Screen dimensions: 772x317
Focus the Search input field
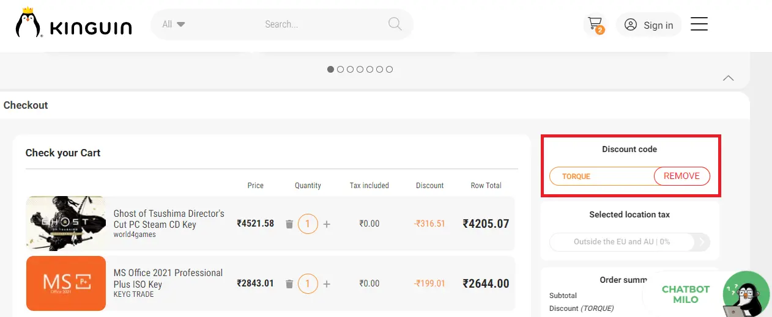pyautogui.click(x=281, y=24)
